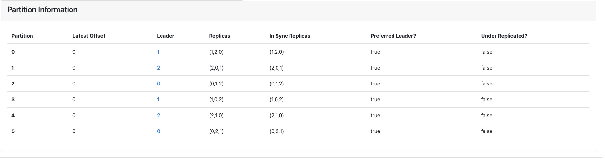
Task: Select the Leader column header
Action: (165, 36)
